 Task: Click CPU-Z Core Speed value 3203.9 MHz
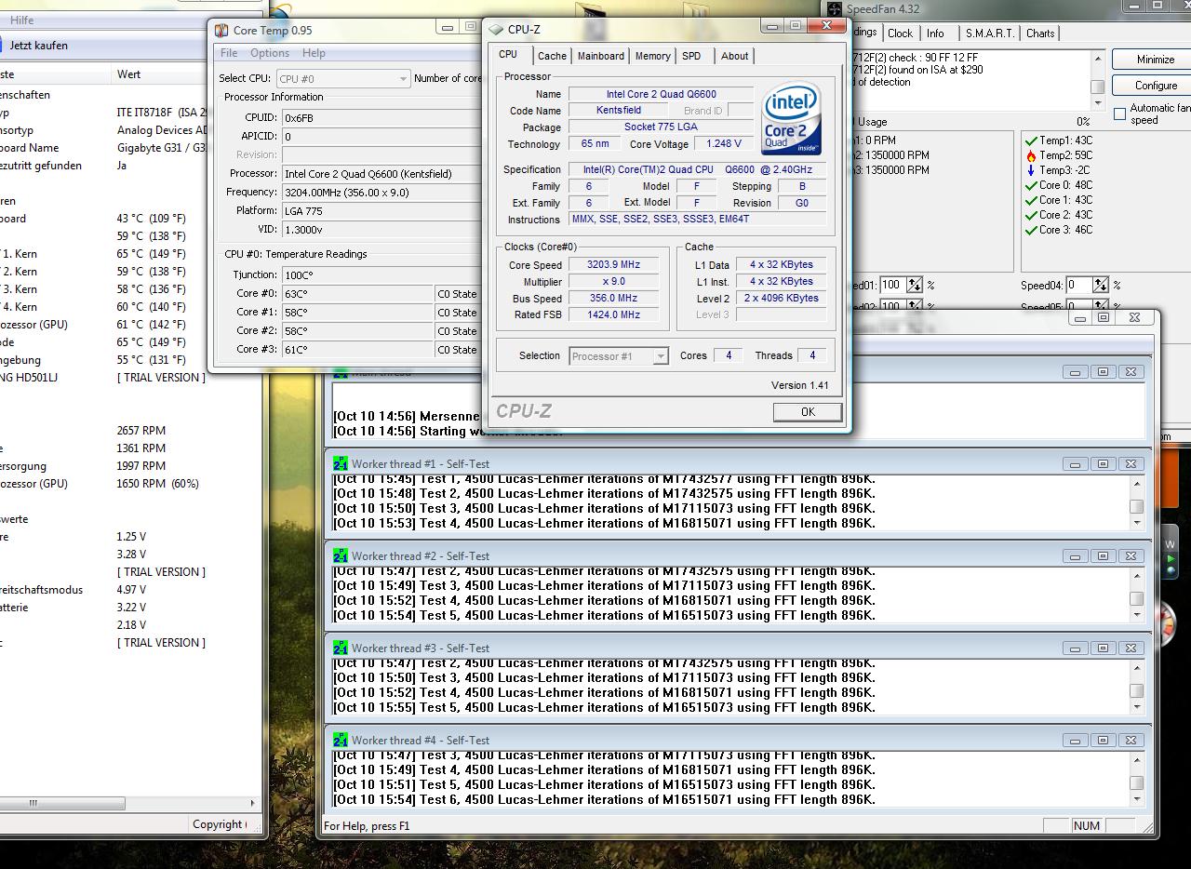613,265
